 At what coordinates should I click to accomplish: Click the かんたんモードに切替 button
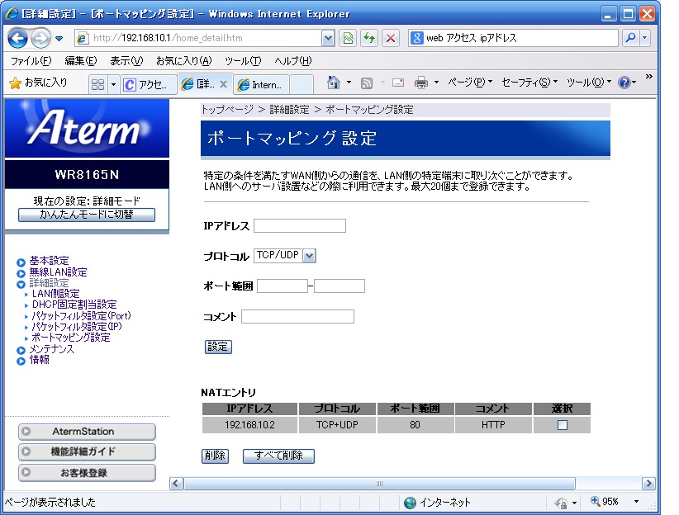pos(87,215)
